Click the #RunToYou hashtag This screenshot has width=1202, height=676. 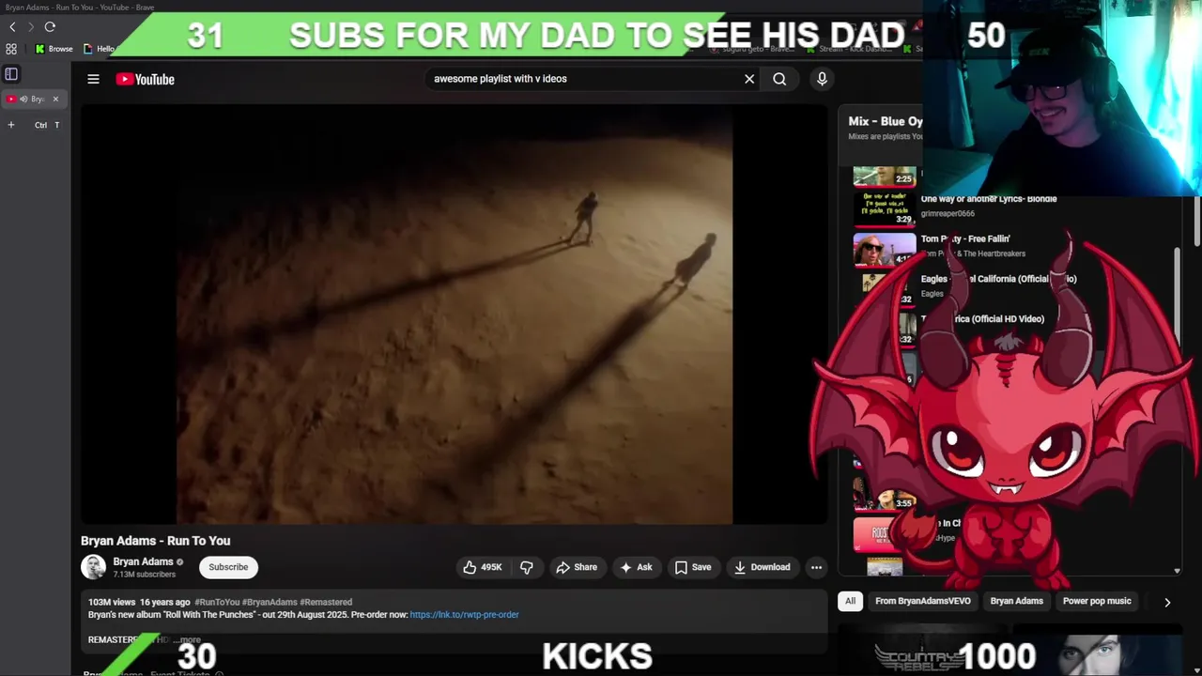(x=217, y=602)
